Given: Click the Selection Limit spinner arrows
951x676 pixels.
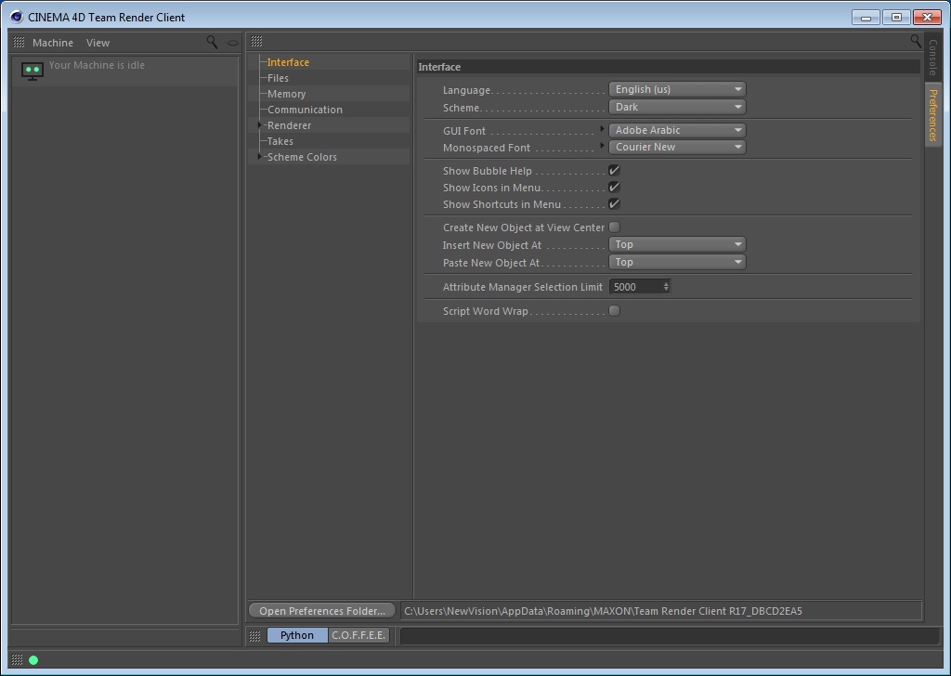Looking at the screenshot, I should click(666, 287).
